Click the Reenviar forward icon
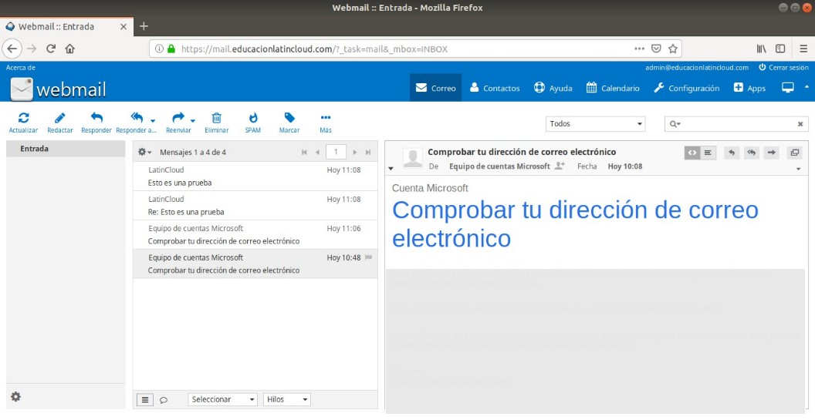Screen dimensions: 815x420 [x=178, y=118]
